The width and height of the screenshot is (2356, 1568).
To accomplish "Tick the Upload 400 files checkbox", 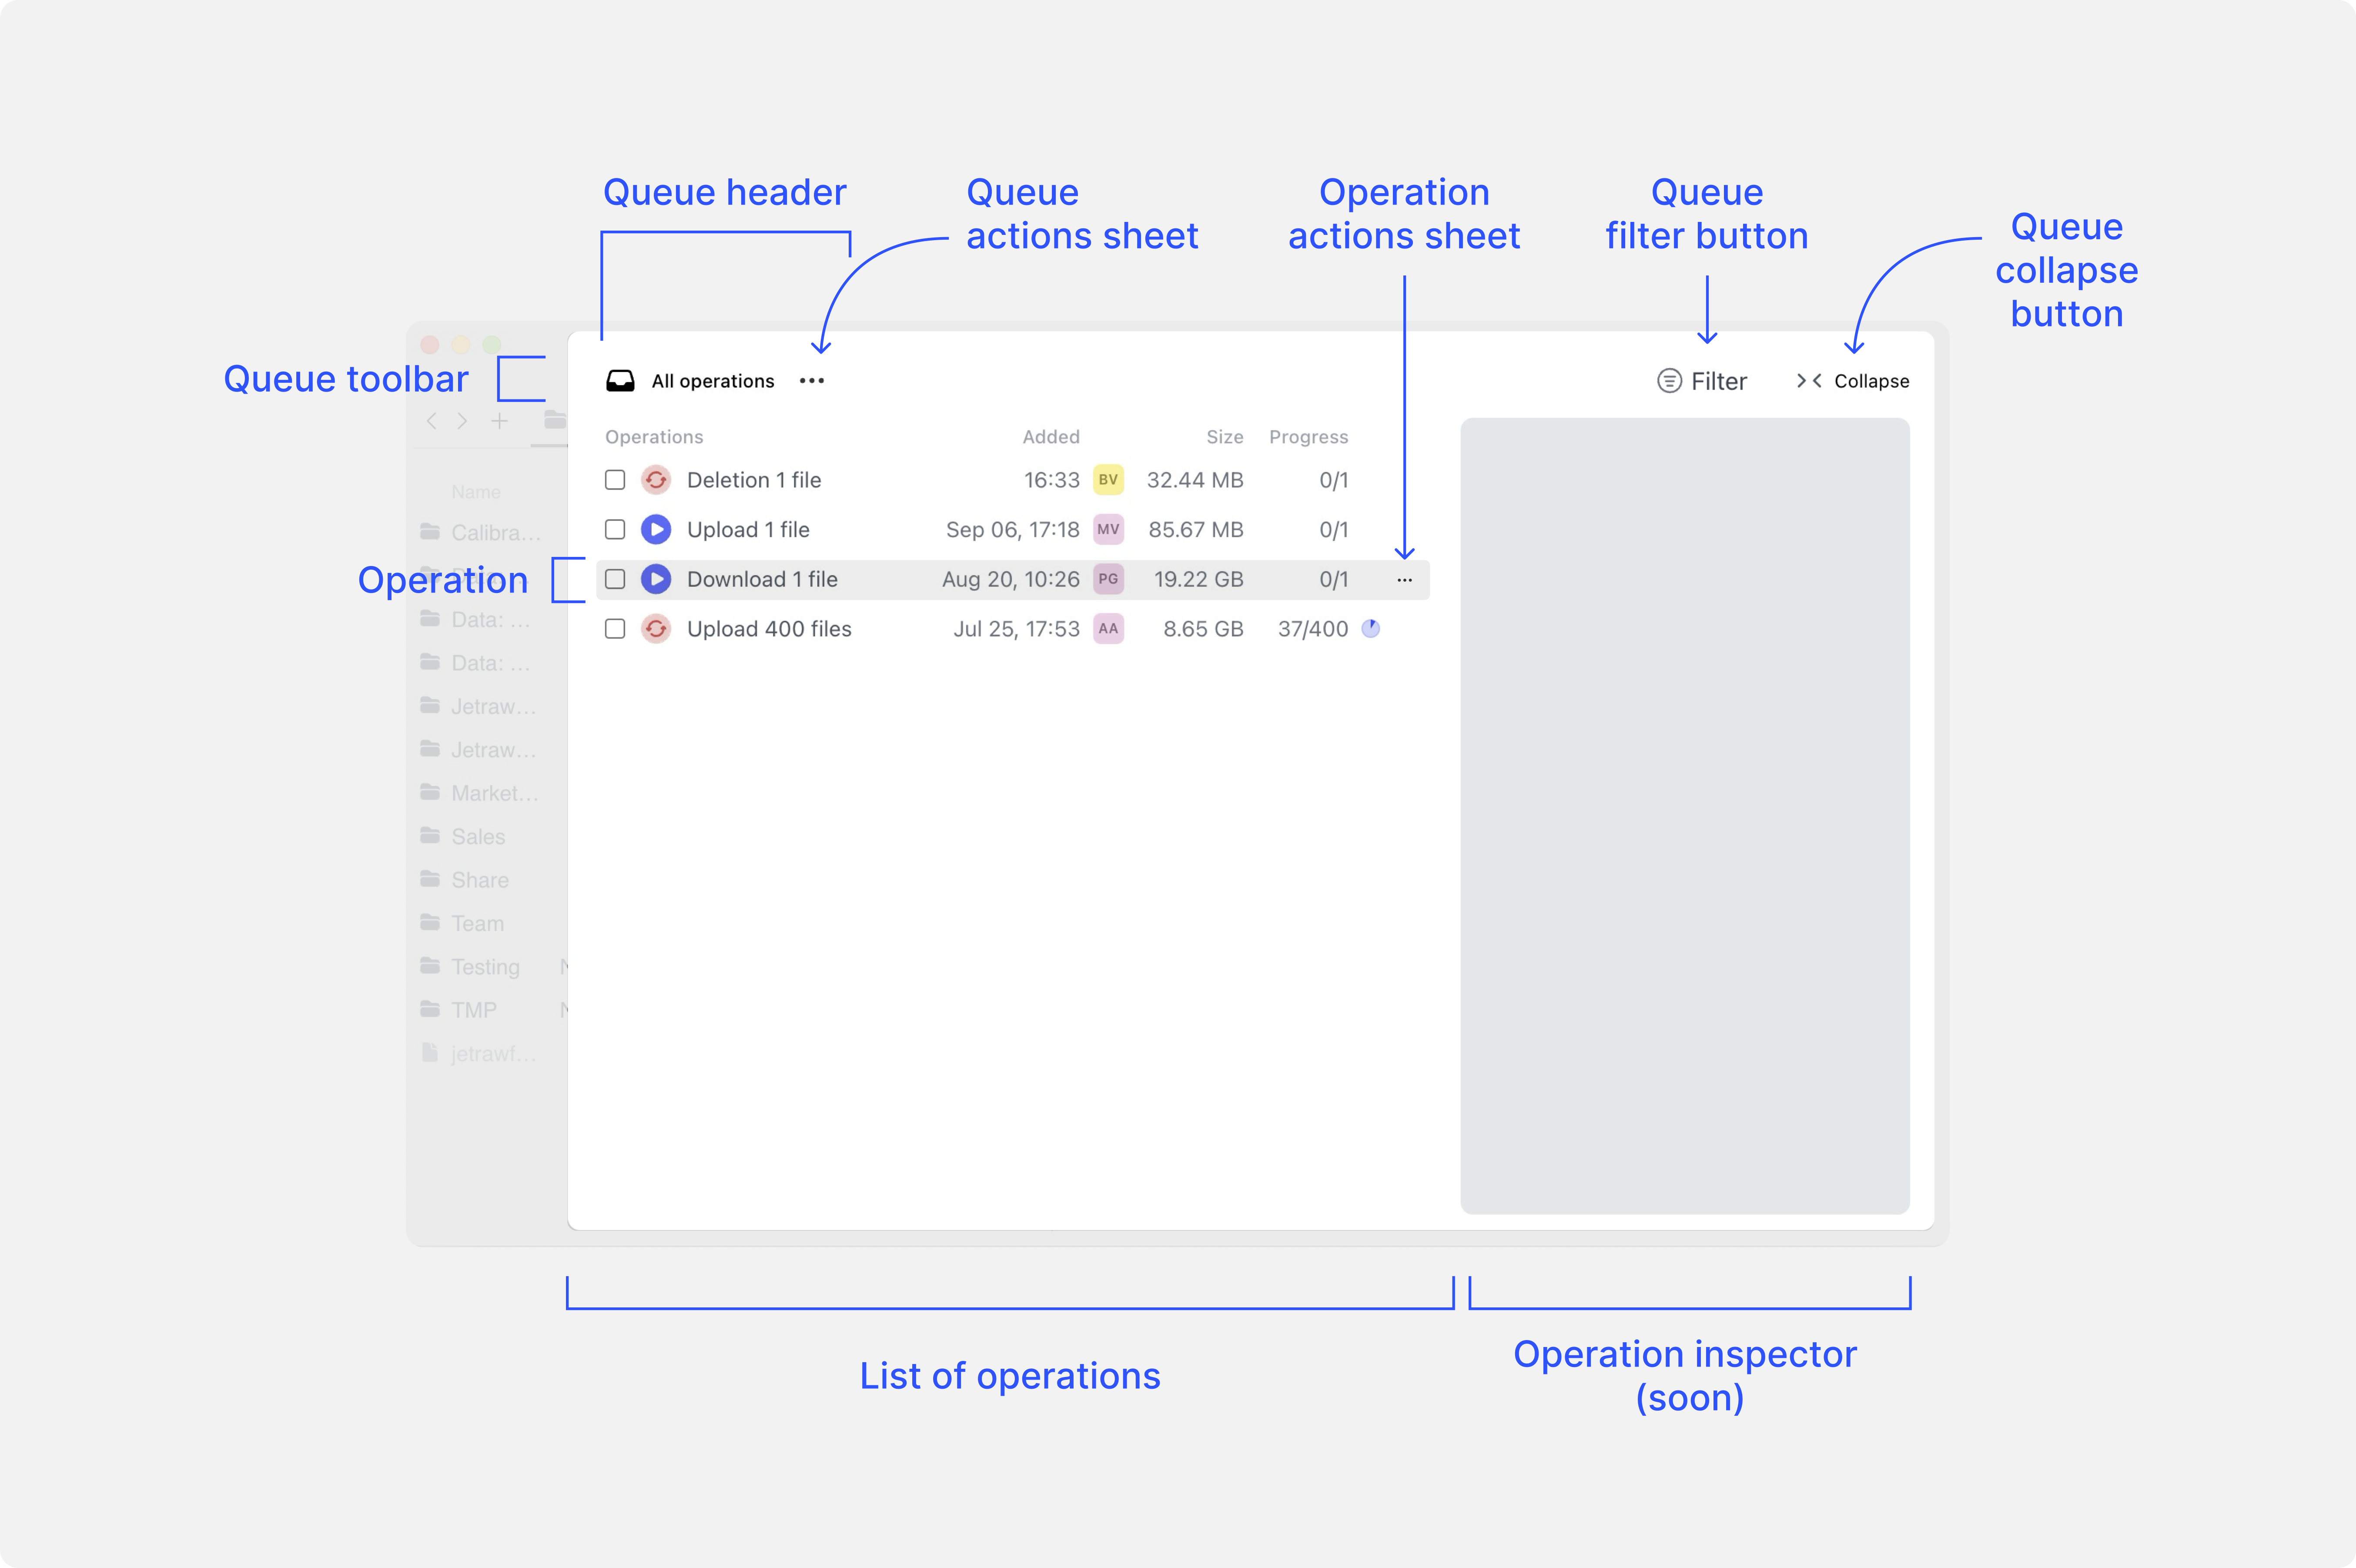I will pos(615,629).
